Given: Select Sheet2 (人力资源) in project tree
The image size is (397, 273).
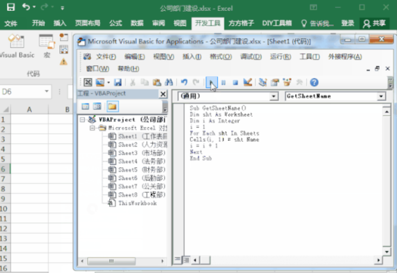Looking at the screenshot, I should [x=138, y=145].
